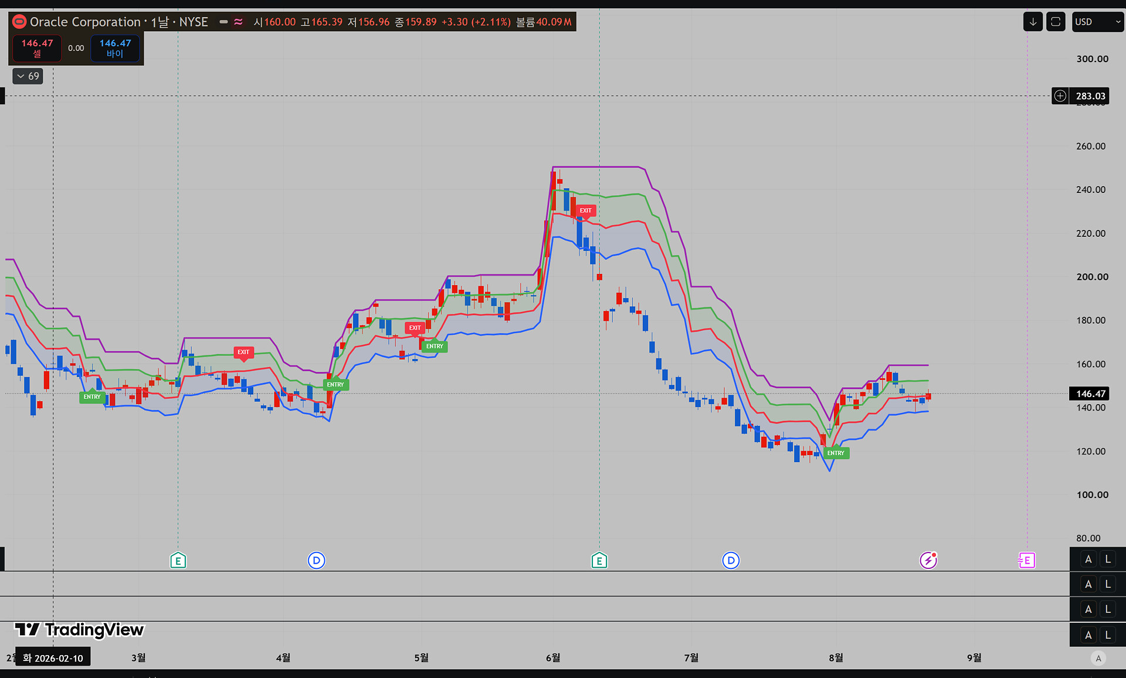
Task: Click the high value 고165.39
Action: 321,22
